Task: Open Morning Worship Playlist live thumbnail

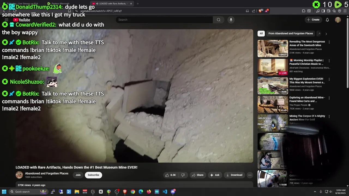Action: point(273,67)
